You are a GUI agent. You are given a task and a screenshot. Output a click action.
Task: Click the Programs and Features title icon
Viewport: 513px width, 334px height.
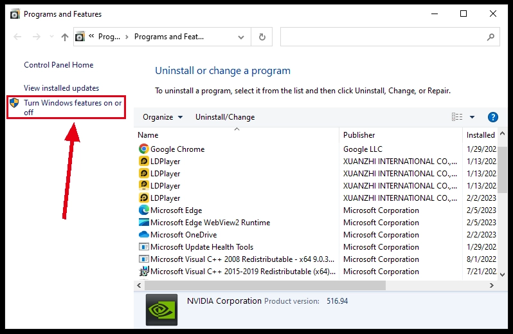15,14
